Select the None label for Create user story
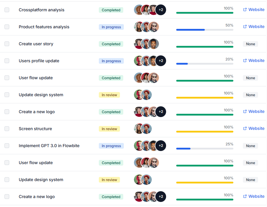267x207 pixels. [x=250, y=44]
